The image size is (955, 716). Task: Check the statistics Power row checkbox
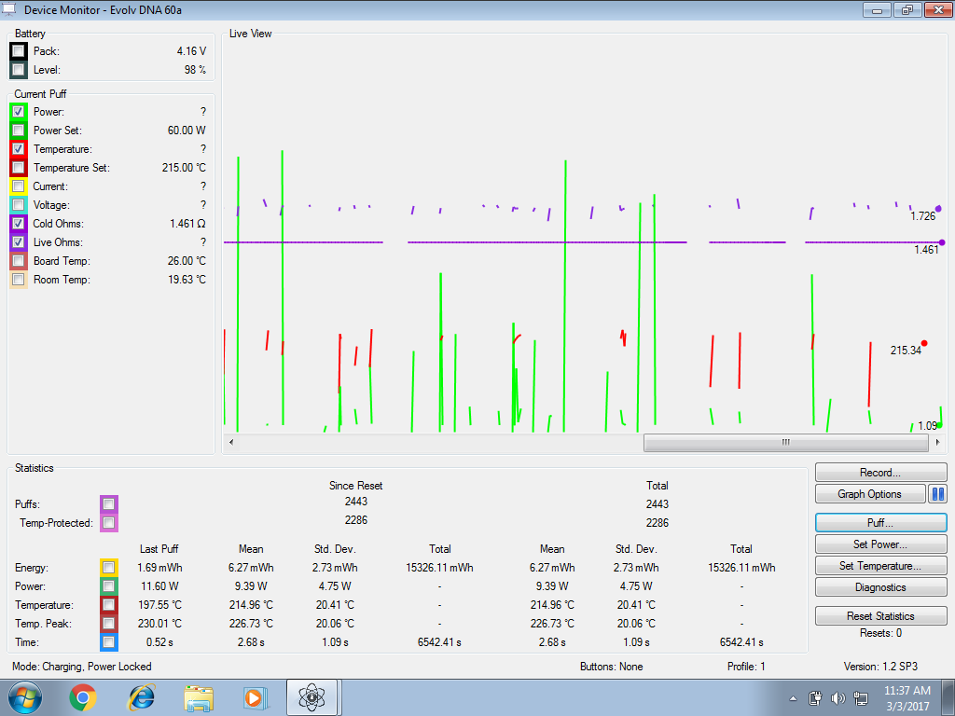click(108, 586)
